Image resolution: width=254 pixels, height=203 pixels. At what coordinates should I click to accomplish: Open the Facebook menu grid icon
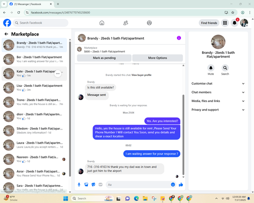(x=225, y=23)
